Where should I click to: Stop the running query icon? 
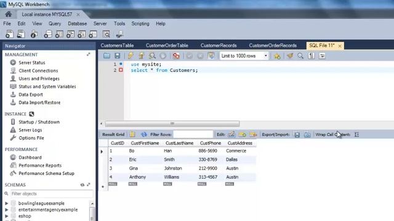coord(163,56)
